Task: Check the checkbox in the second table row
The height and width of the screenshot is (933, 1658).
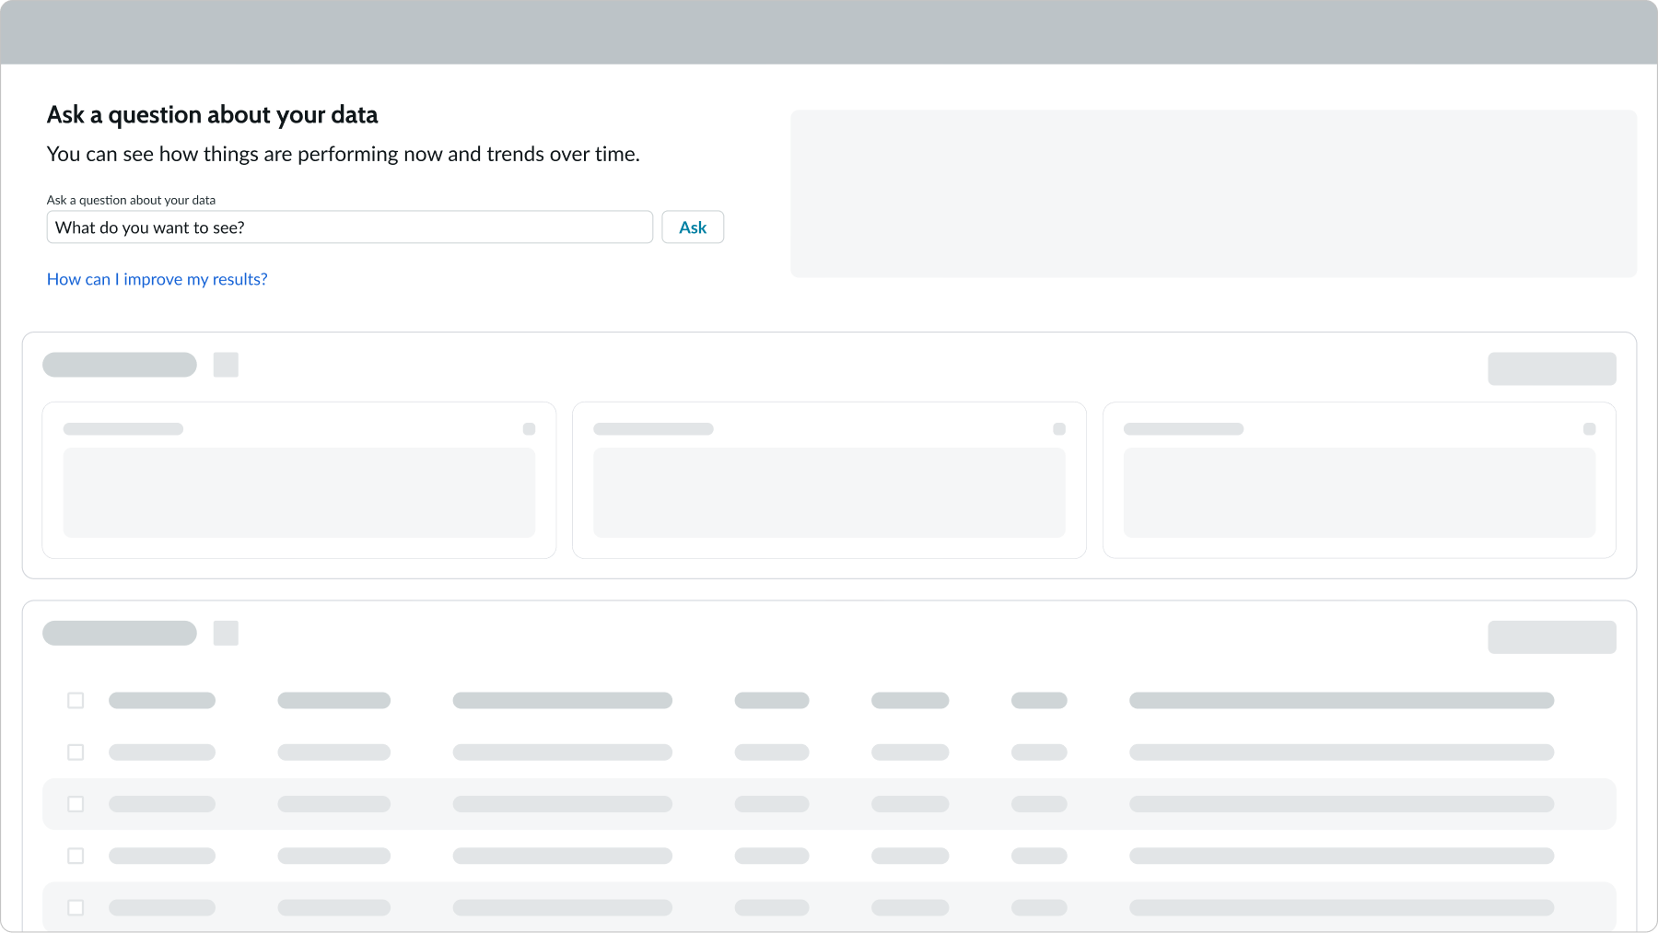Action: coord(76,752)
